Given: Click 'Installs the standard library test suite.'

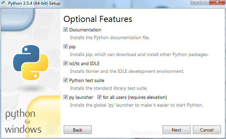Looking at the screenshot, I should point(109,88).
